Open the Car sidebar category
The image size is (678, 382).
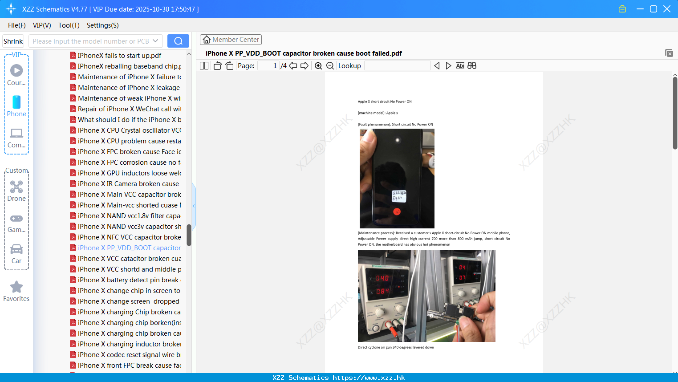(x=16, y=254)
